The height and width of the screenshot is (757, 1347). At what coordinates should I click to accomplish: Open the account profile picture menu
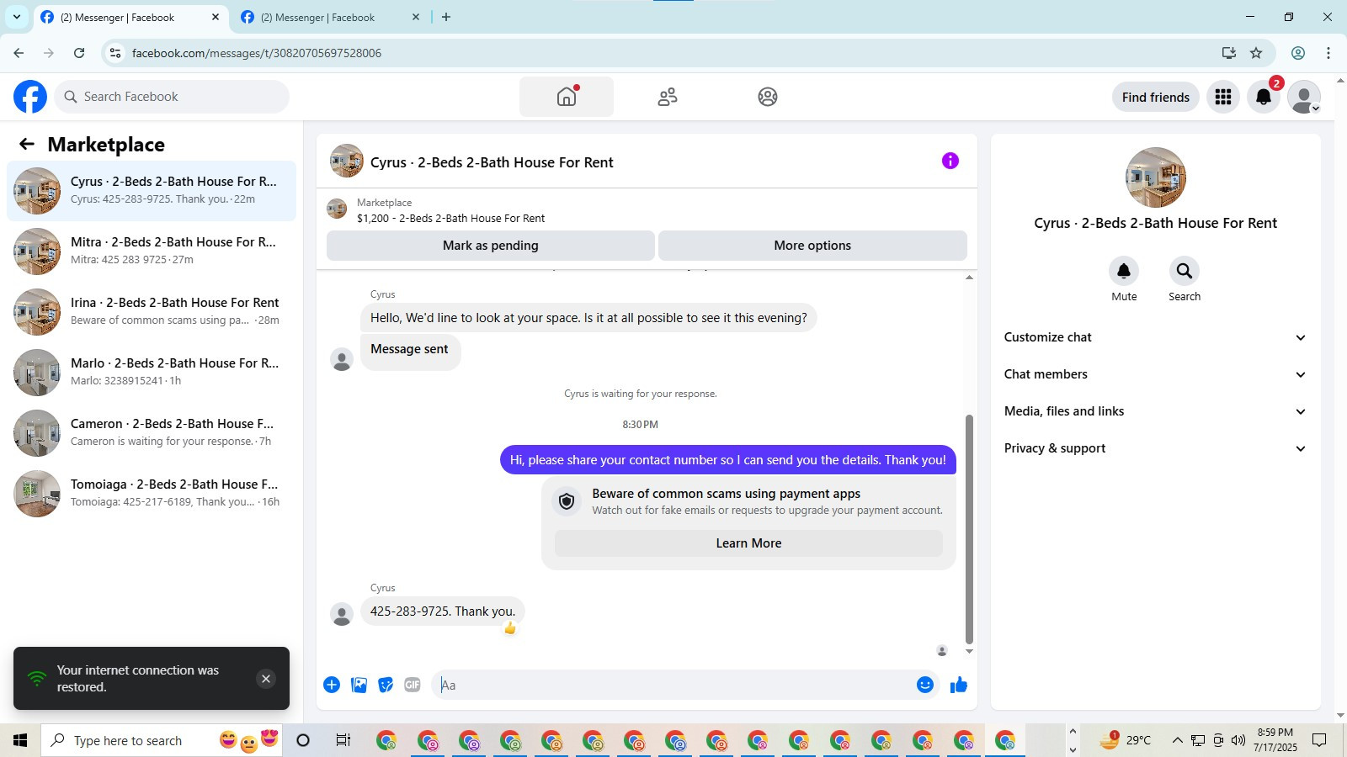pyautogui.click(x=1304, y=97)
